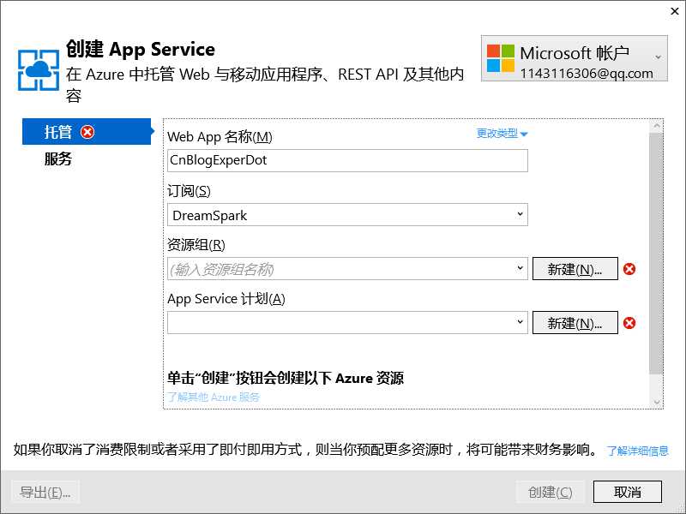Image resolution: width=686 pixels, height=514 pixels.
Task: Click the panel's vertical scrollbar down arrow
Action: tap(657, 402)
